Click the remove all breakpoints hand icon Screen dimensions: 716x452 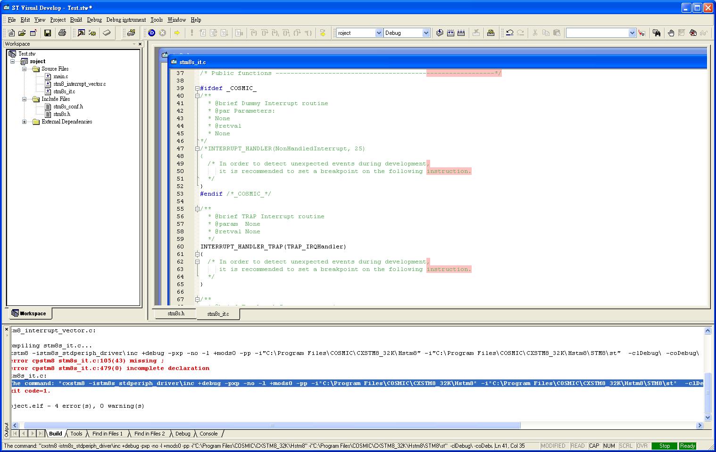point(692,33)
